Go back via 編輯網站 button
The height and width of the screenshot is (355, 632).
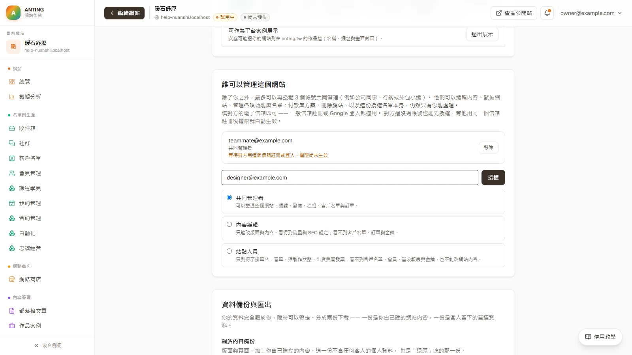124,13
